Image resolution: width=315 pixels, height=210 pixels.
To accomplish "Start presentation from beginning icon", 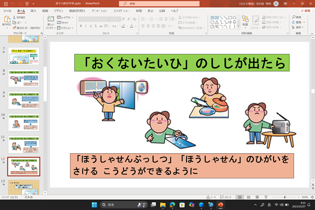I will [x=27, y=4].
